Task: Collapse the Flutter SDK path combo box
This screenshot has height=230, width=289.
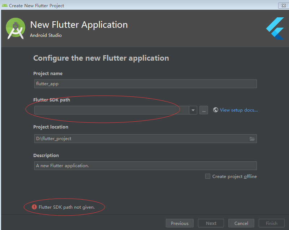Action: pyautogui.click(x=193, y=110)
